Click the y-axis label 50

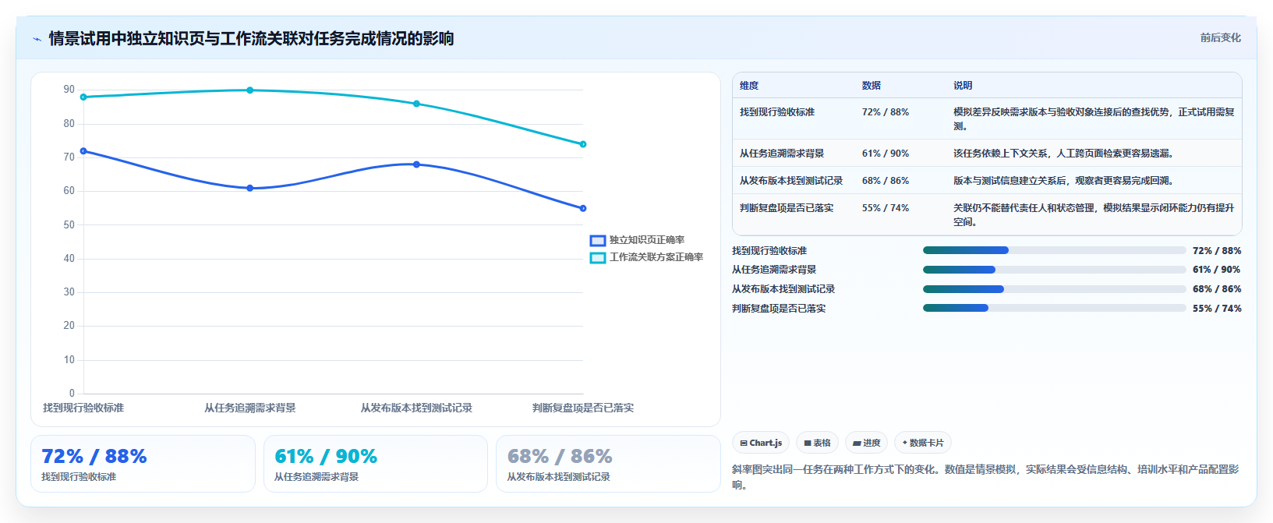(x=69, y=224)
